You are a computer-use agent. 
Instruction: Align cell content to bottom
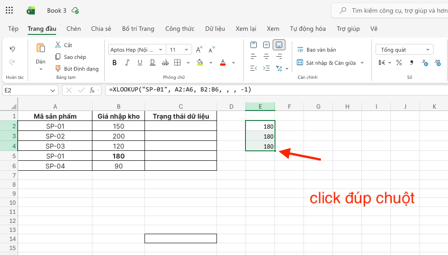279,45
